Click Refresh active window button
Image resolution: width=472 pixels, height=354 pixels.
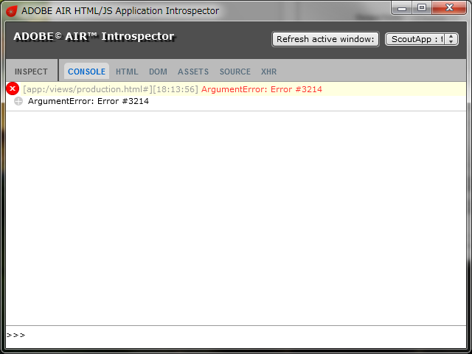pos(325,39)
